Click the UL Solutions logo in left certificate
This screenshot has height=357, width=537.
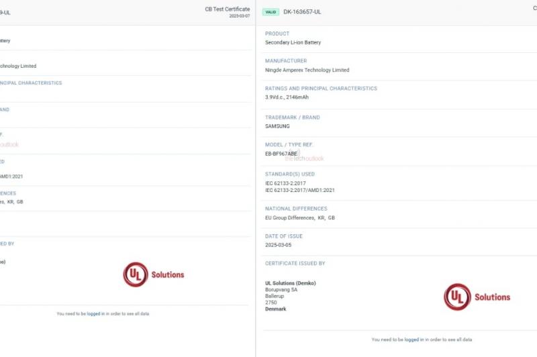click(154, 274)
